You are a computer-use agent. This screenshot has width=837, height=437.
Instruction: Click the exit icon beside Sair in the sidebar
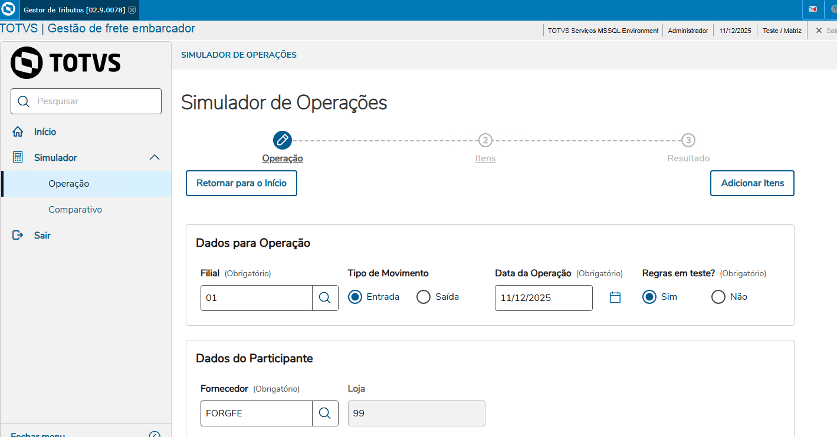pos(18,236)
